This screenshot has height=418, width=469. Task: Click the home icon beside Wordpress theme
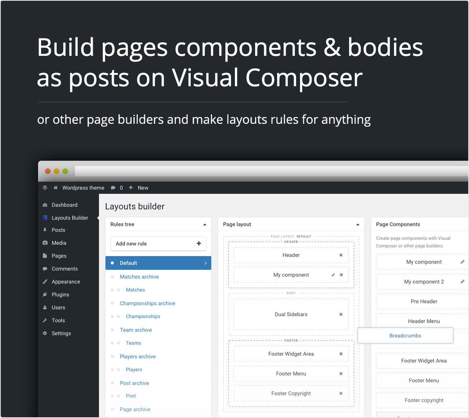(x=55, y=188)
